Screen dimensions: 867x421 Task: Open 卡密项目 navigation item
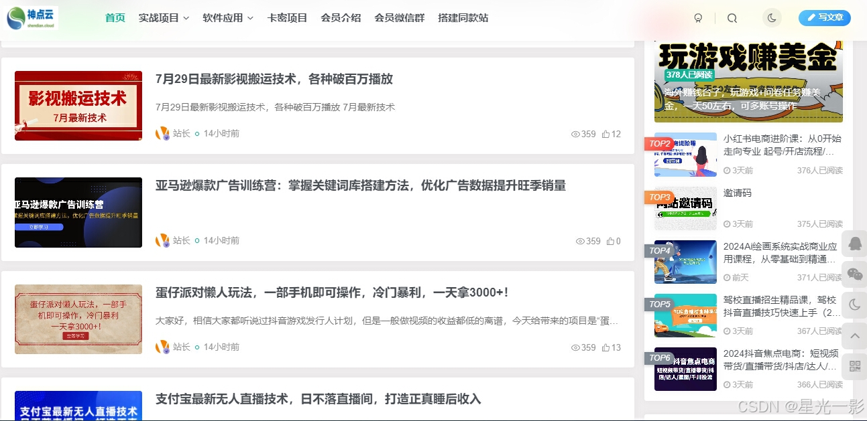point(287,18)
